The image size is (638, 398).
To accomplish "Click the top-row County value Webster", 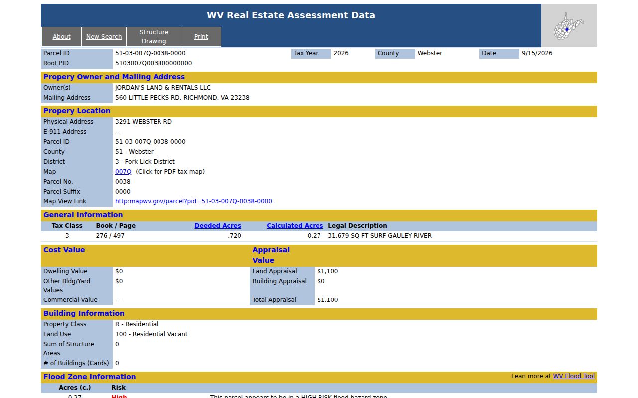I will 430,53.
